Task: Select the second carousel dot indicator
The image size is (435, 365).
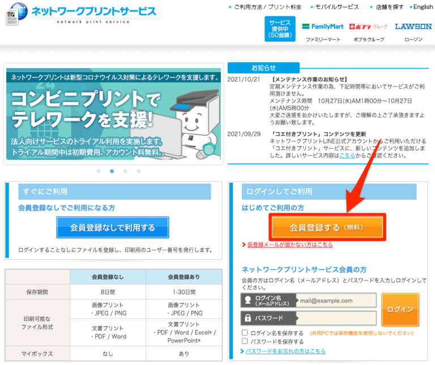Action: (112, 171)
